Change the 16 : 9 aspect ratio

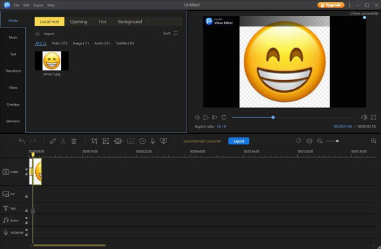click(221, 127)
